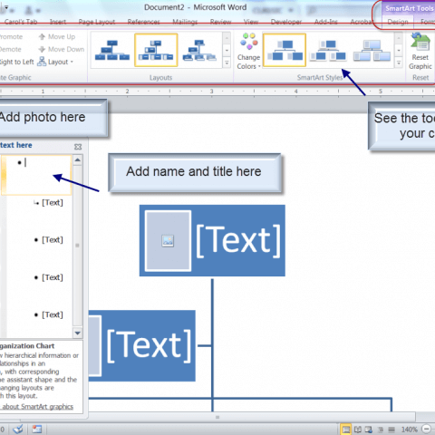Expand the full SmartArt Styles gallery
Screen dimensions: 435x435
pos(399,63)
